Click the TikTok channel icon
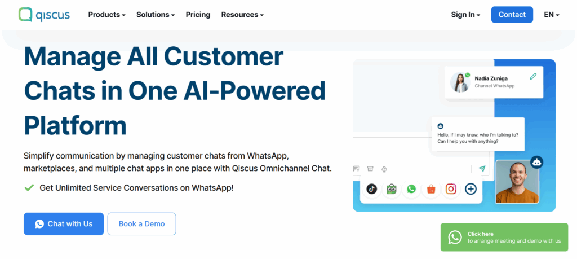The height and width of the screenshot is (259, 577). (372, 189)
